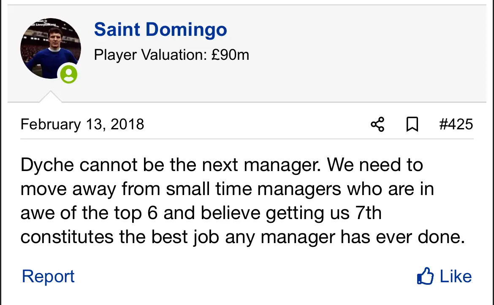Click the line starting "awe of the top 6"
This screenshot has height=305, width=494.
pyautogui.click(x=201, y=214)
